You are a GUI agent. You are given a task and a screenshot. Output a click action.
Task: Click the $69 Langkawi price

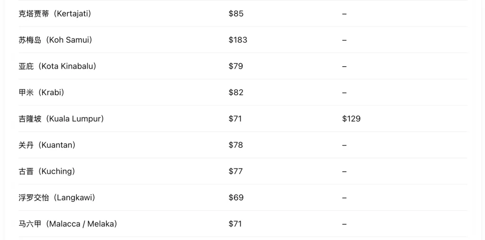pyautogui.click(x=236, y=197)
